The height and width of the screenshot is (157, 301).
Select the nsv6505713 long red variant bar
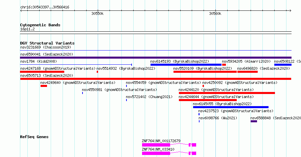click(x=156, y=79)
